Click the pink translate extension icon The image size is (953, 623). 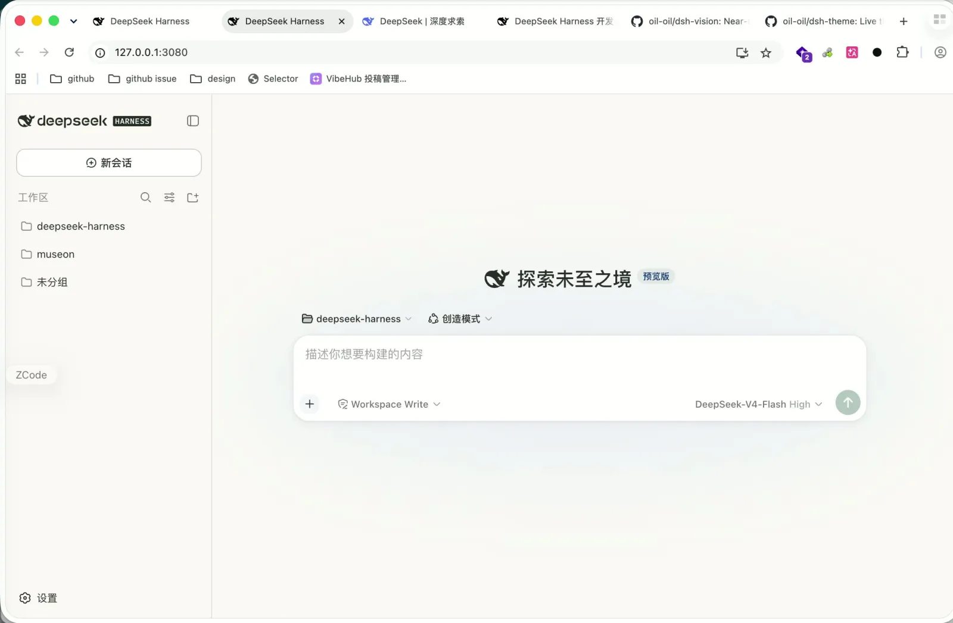852,52
